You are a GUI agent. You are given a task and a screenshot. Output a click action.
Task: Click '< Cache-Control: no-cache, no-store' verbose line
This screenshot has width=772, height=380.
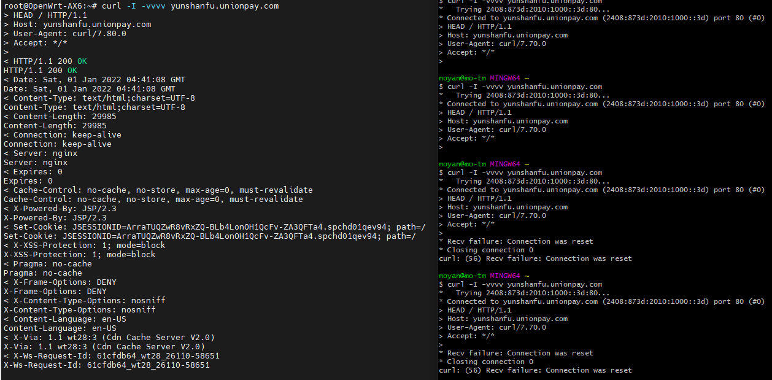tap(158, 190)
